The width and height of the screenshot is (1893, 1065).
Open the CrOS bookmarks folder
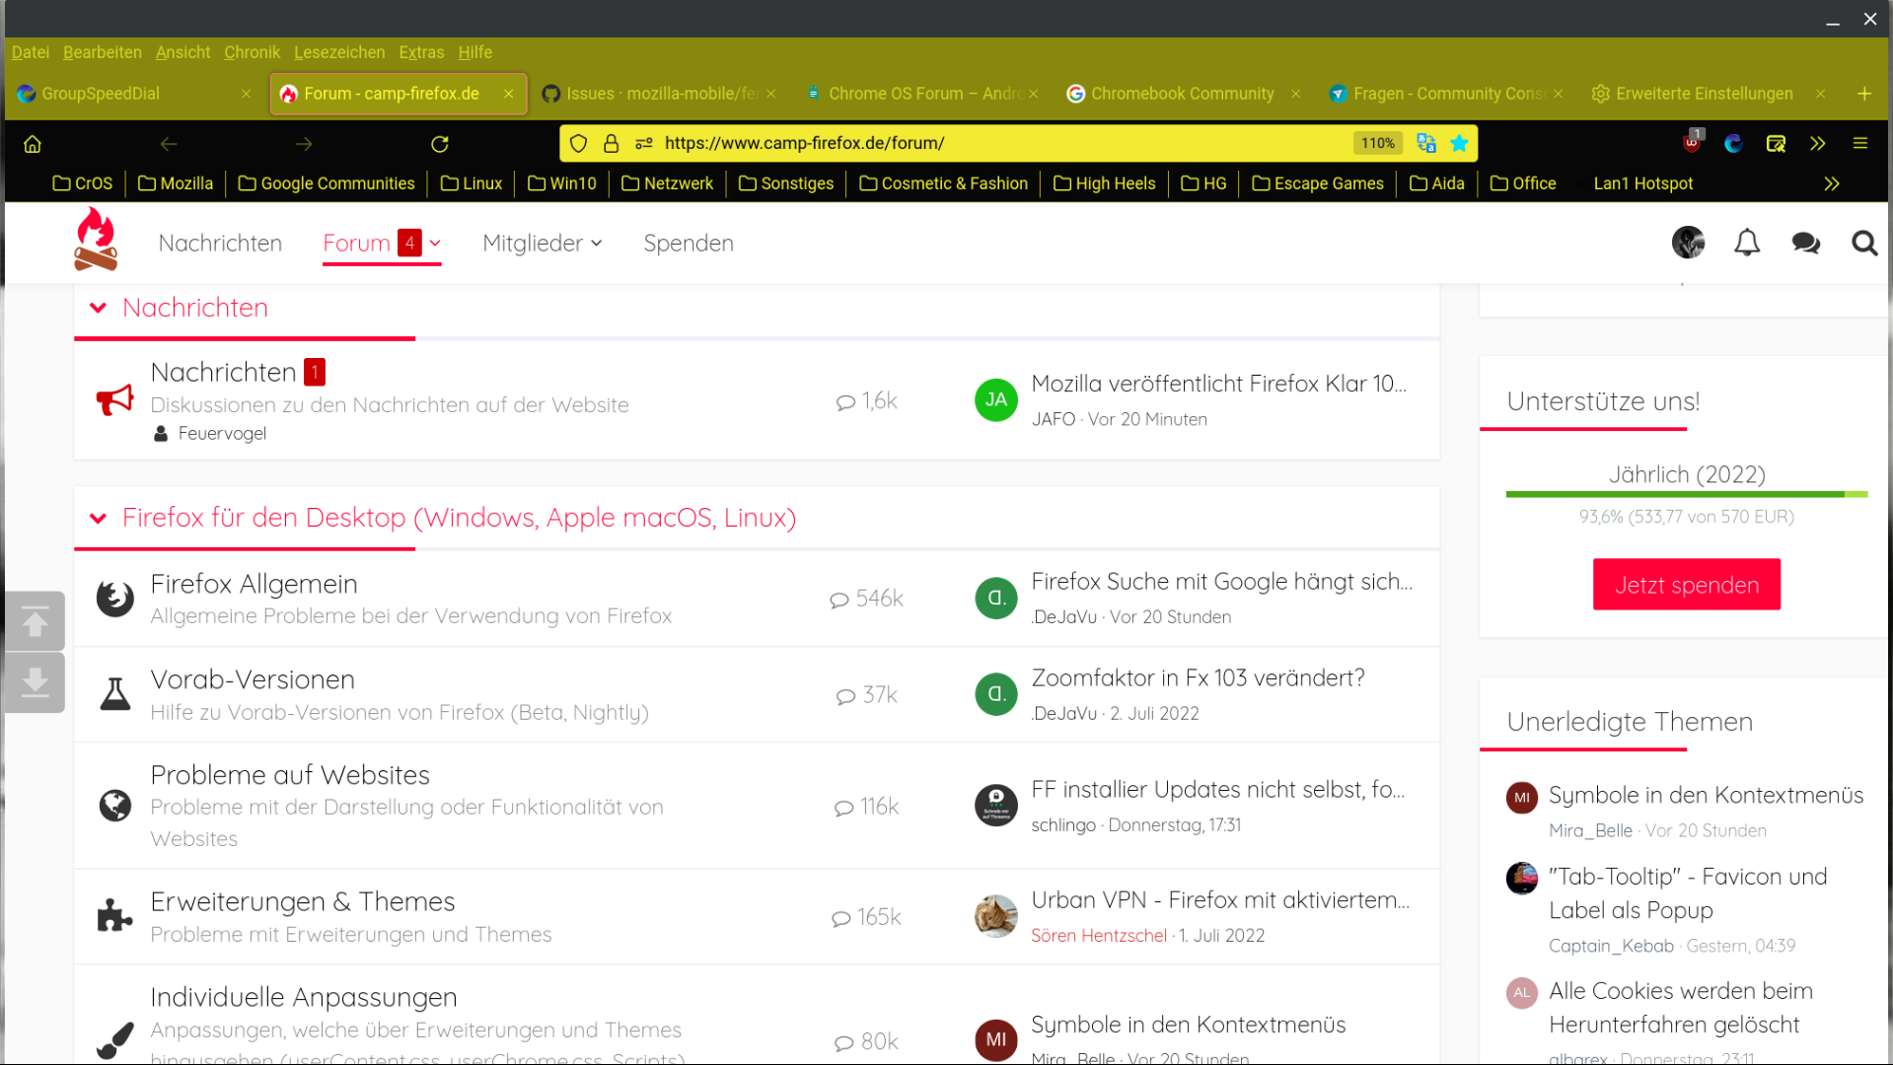coord(83,184)
